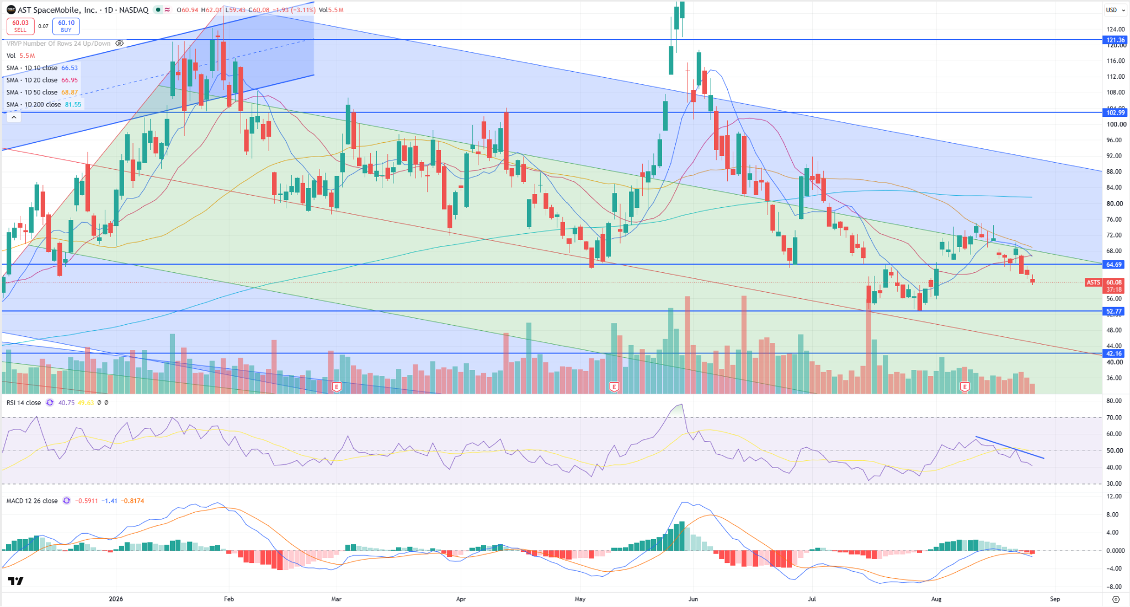
Task: Click the 2026 label on the time axis
Action: 116,599
